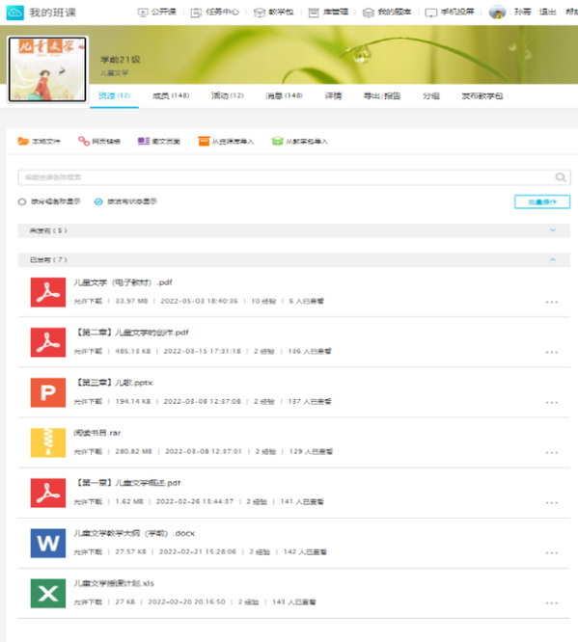Click the green teaching package import icon
This screenshot has height=642, width=578.
[277, 142]
